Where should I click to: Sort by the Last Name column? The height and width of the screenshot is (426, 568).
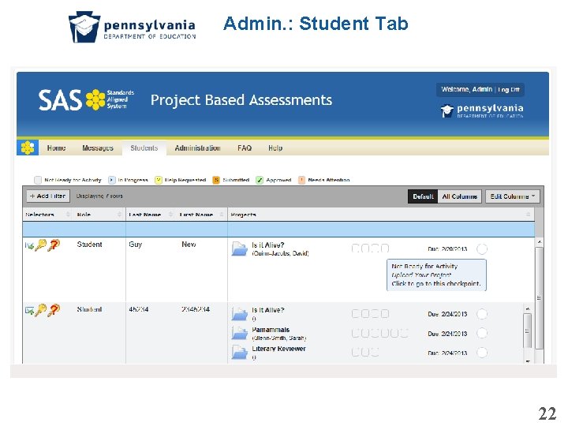click(151, 215)
